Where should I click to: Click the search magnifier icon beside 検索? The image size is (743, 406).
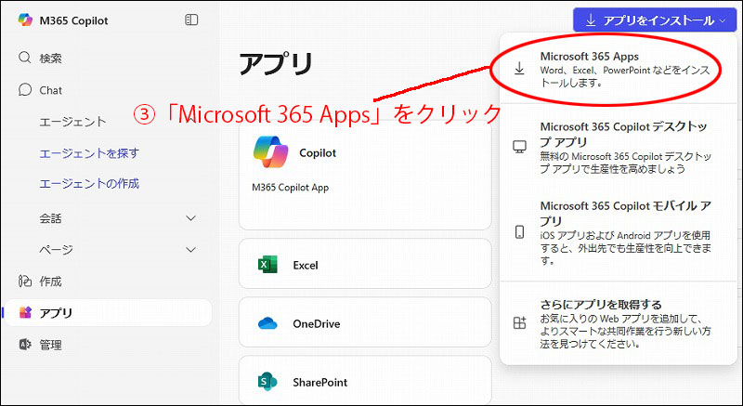click(x=25, y=58)
